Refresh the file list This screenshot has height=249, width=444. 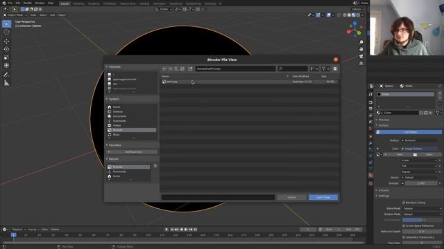tap(182, 69)
